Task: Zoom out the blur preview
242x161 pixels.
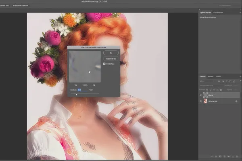Action: (x=76, y=85)
